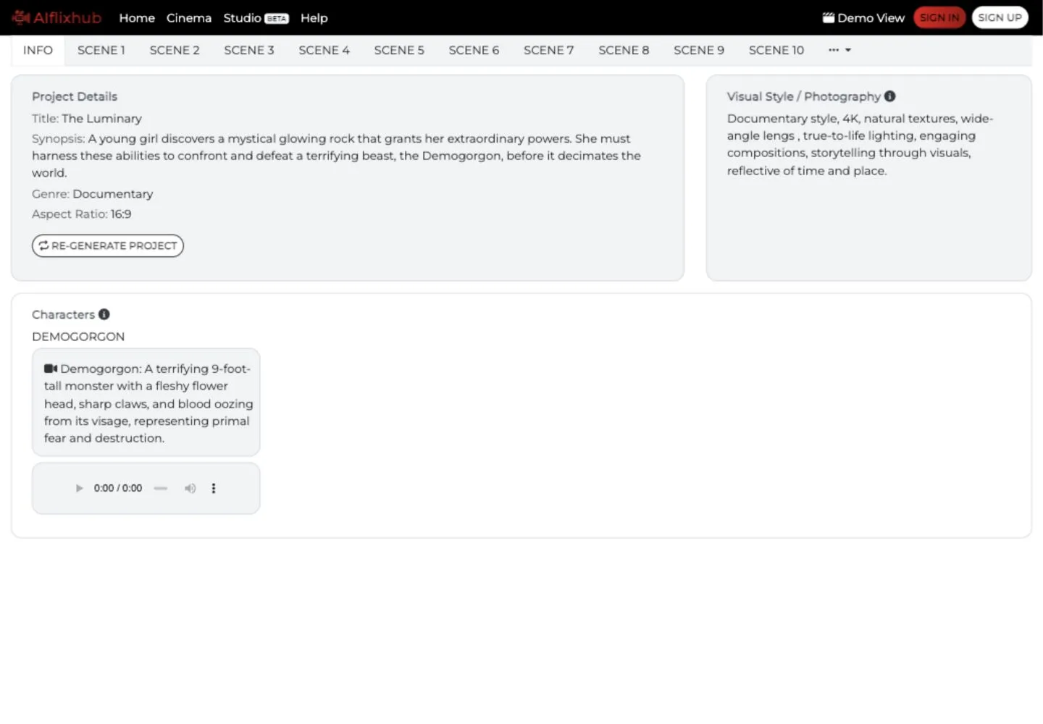Open the Cinema menu item
The width and height of the screenshot is (1043, 724).
pos(189,18)
